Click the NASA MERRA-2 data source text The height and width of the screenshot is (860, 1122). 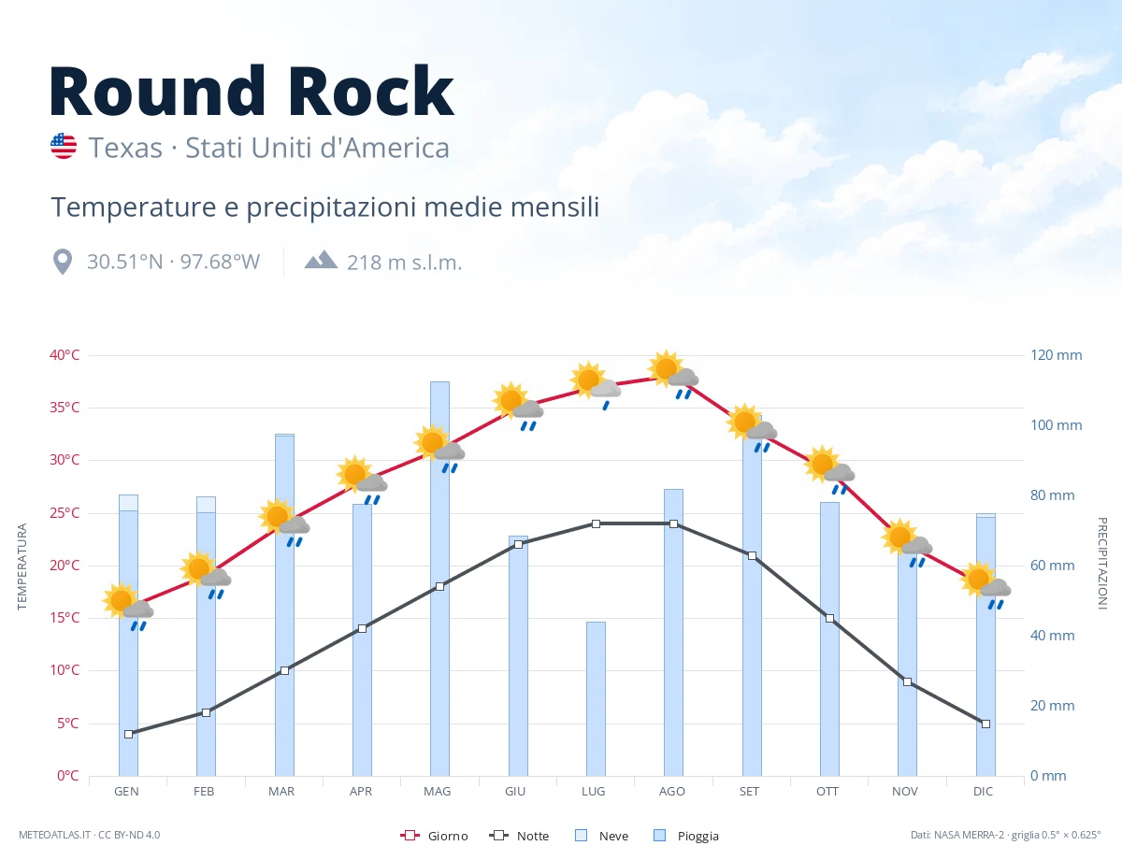[1006, 835]
